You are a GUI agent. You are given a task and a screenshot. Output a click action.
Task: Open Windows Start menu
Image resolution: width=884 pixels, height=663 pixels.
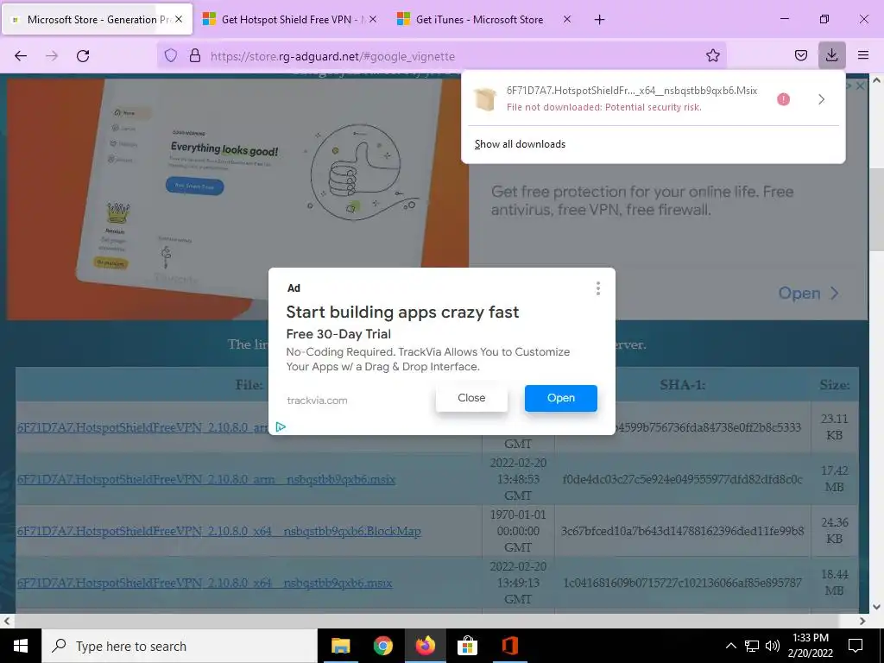click(21, 646)
